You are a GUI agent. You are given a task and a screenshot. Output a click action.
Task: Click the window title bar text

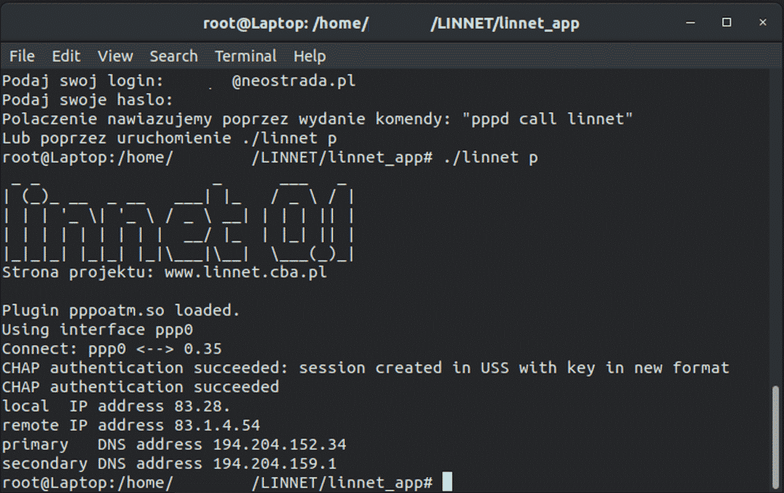click(x=391, y=24)
